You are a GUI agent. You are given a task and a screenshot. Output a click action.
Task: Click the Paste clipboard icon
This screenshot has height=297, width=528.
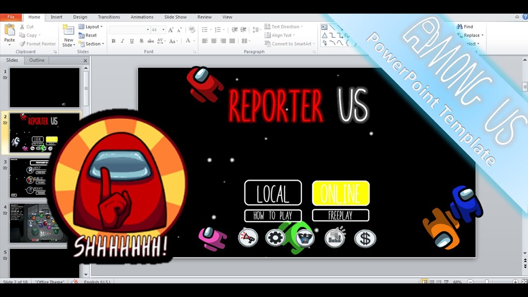pos(9,30)
